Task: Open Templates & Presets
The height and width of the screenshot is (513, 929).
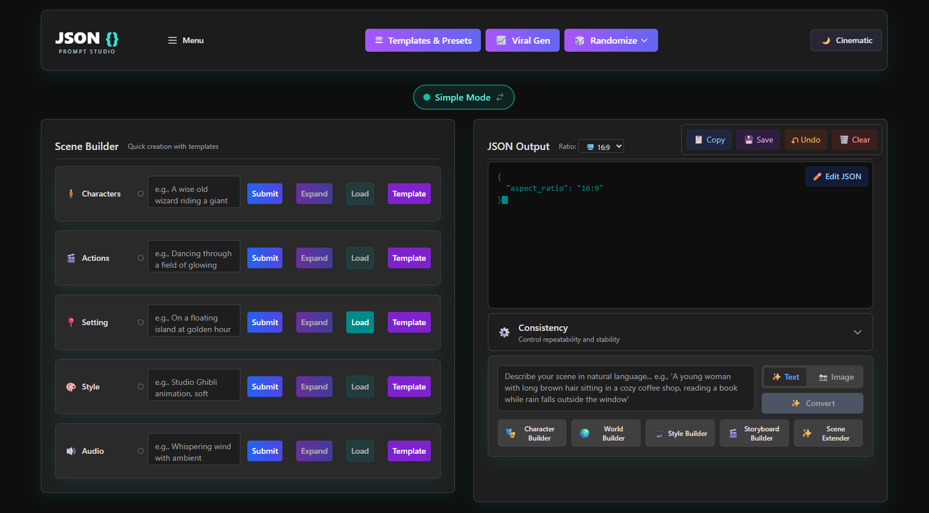Action: tap(423, 41)
